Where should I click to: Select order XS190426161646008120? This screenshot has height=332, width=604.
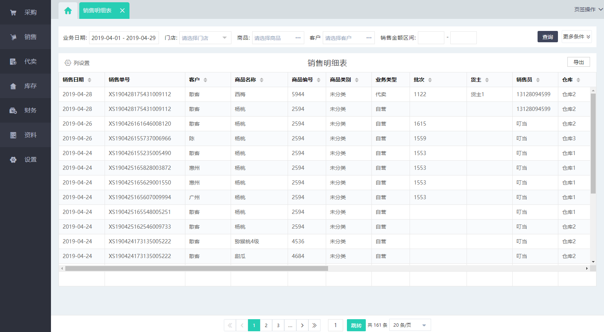click(140, 124)
